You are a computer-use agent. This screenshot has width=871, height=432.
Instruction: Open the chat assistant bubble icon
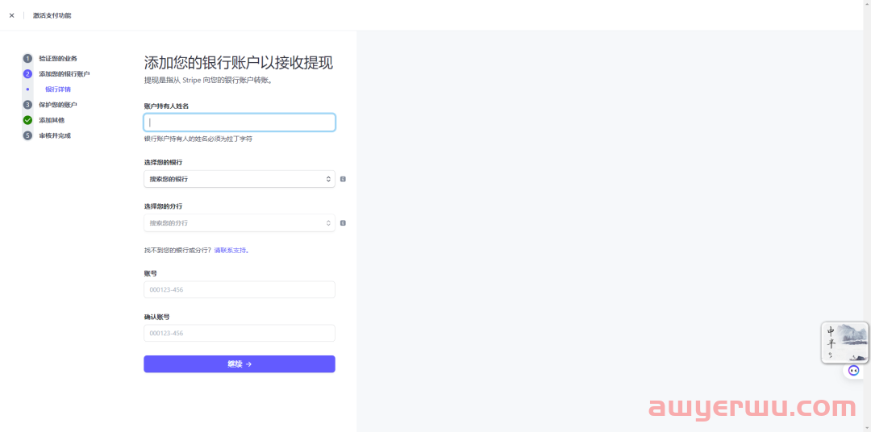coord(854,371)
